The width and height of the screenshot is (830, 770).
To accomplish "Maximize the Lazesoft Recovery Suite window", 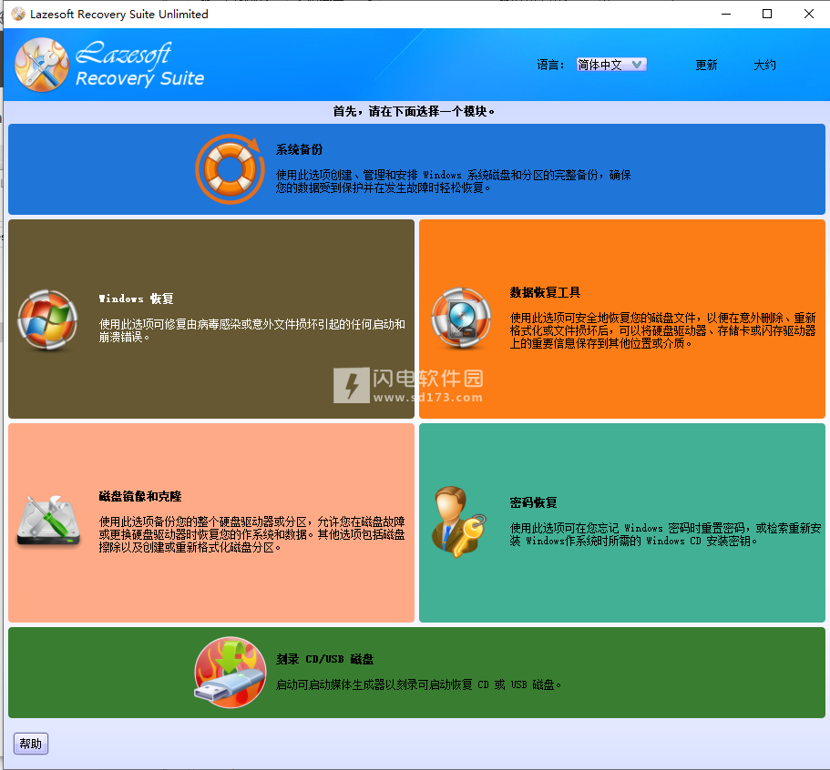I will coord(766,14).
